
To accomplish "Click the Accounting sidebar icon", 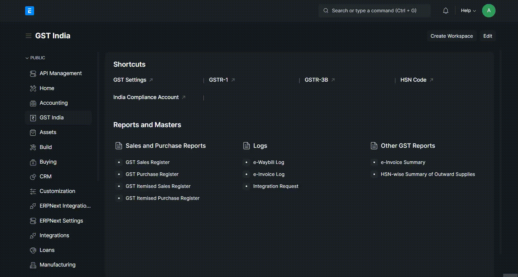I will (x=33, y=103).
